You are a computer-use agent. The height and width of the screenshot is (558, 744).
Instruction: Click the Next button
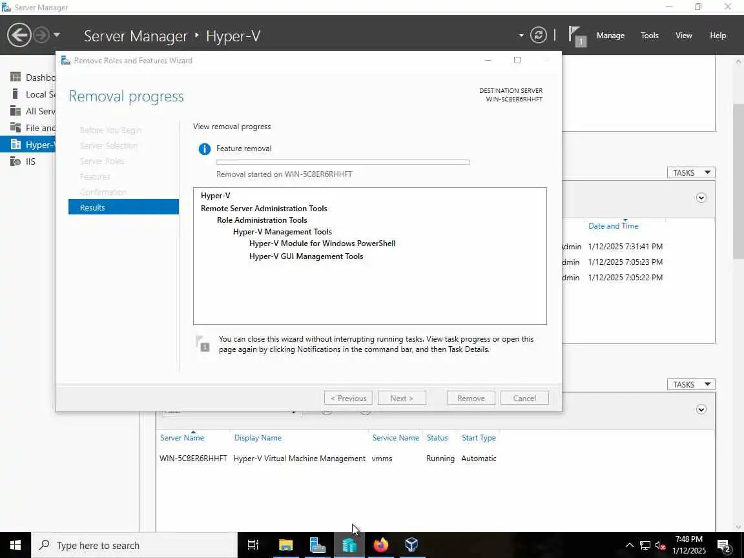[x=402, y=398]
